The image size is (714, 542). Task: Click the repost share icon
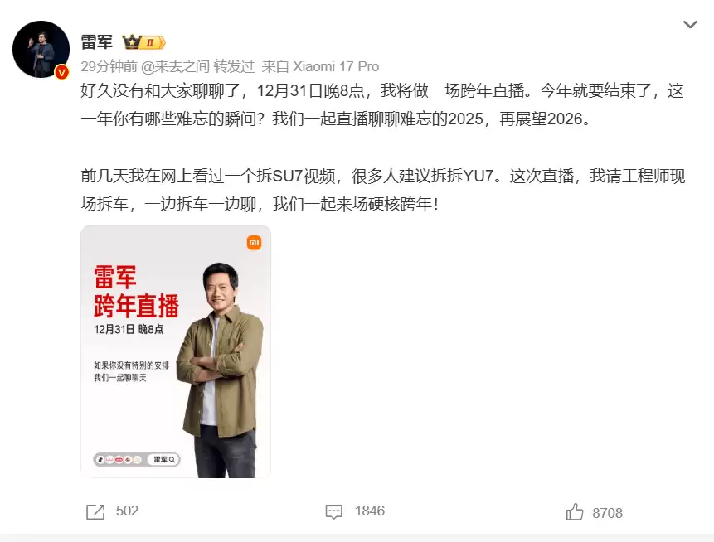tap(95, 511)
